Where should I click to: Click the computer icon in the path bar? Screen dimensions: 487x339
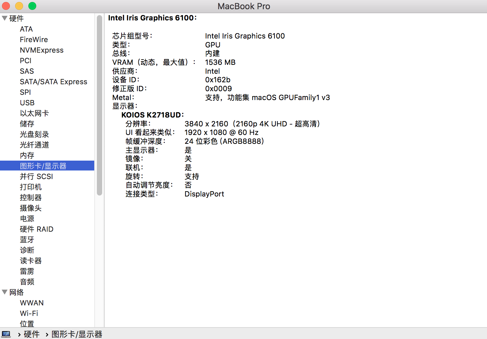6,334
